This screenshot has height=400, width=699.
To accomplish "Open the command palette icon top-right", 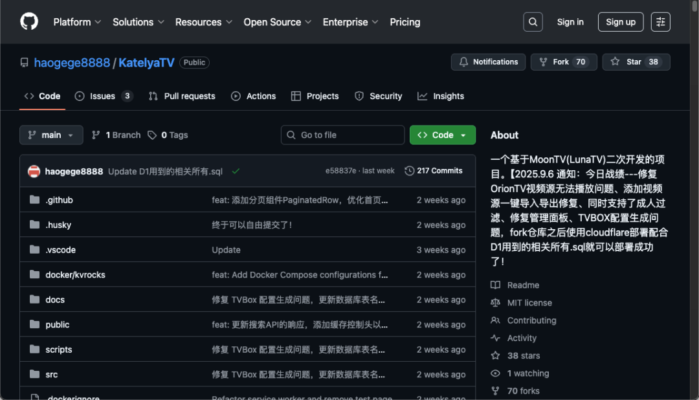I will [660, 21].
